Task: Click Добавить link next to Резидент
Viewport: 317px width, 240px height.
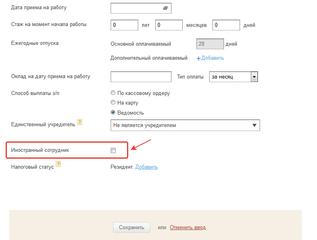Action: point(146,167)
